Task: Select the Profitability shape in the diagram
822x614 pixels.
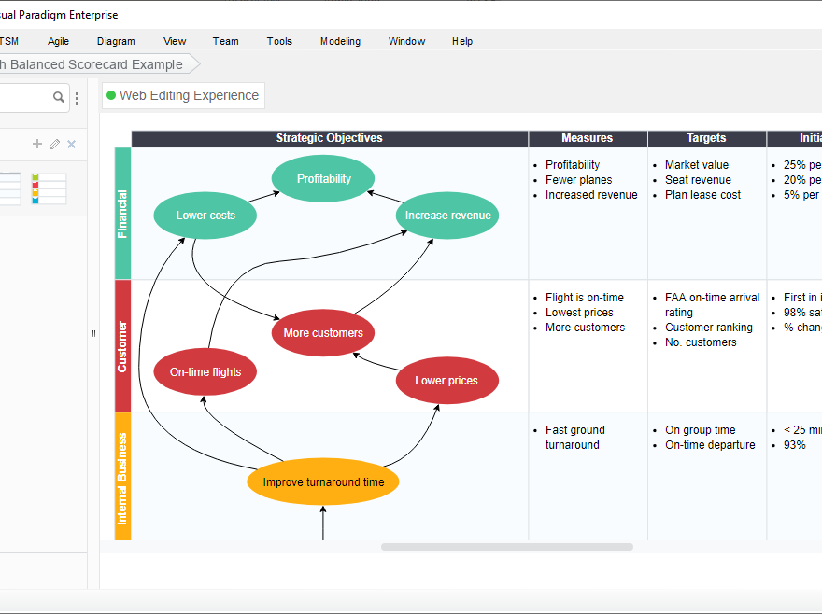Action: tap(322, 178)
